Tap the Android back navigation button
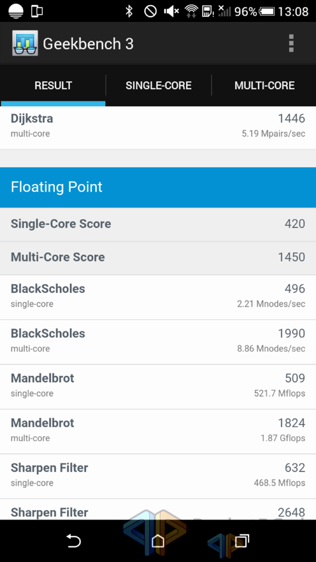This screenshot has height=562, width=316. coord(74,541)
